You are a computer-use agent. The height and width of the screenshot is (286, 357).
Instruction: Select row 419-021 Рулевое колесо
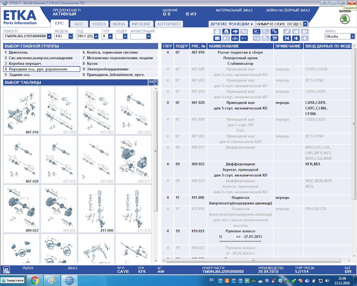[x=257, y=237]
